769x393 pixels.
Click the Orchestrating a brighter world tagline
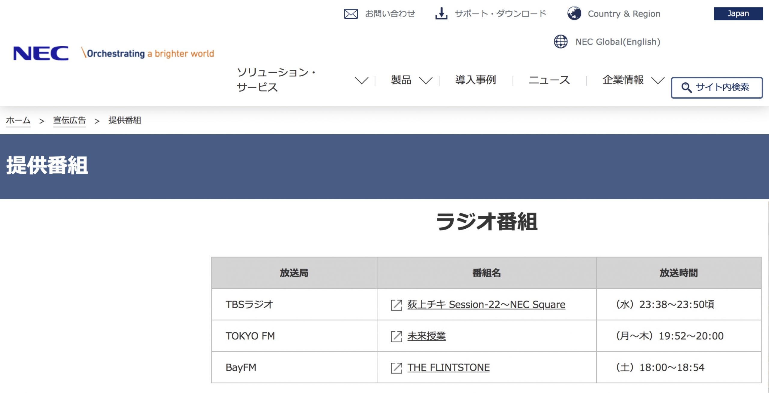[x=147, y=53]
